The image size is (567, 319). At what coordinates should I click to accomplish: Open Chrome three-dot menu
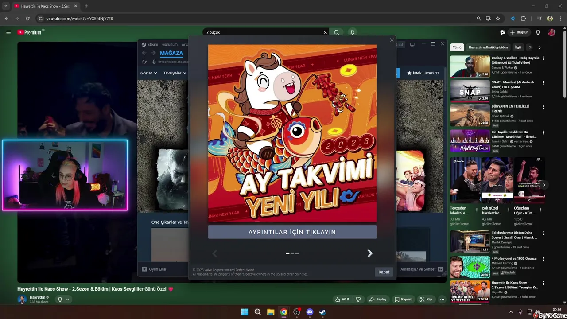click(560, 19)
